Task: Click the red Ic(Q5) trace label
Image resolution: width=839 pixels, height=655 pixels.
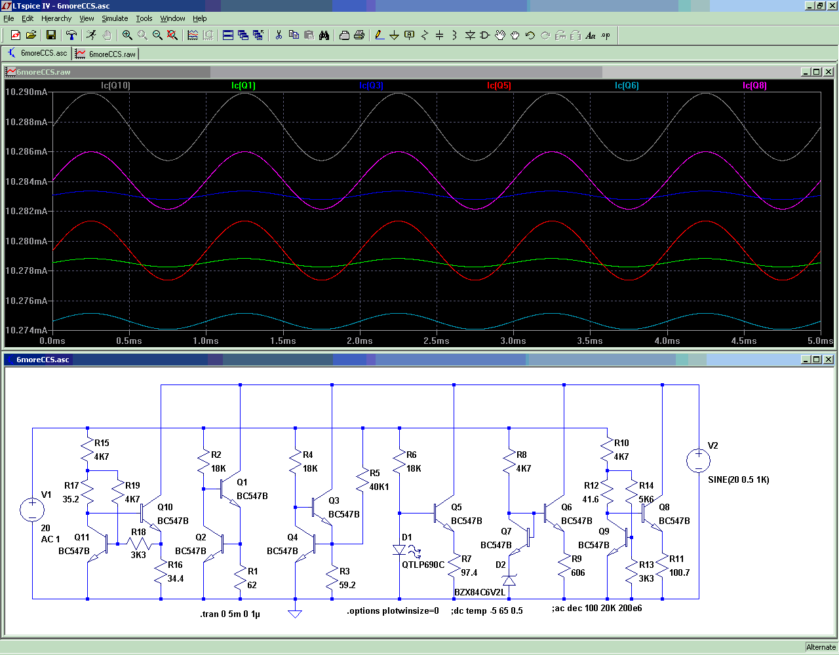Action: click(499, 85)
